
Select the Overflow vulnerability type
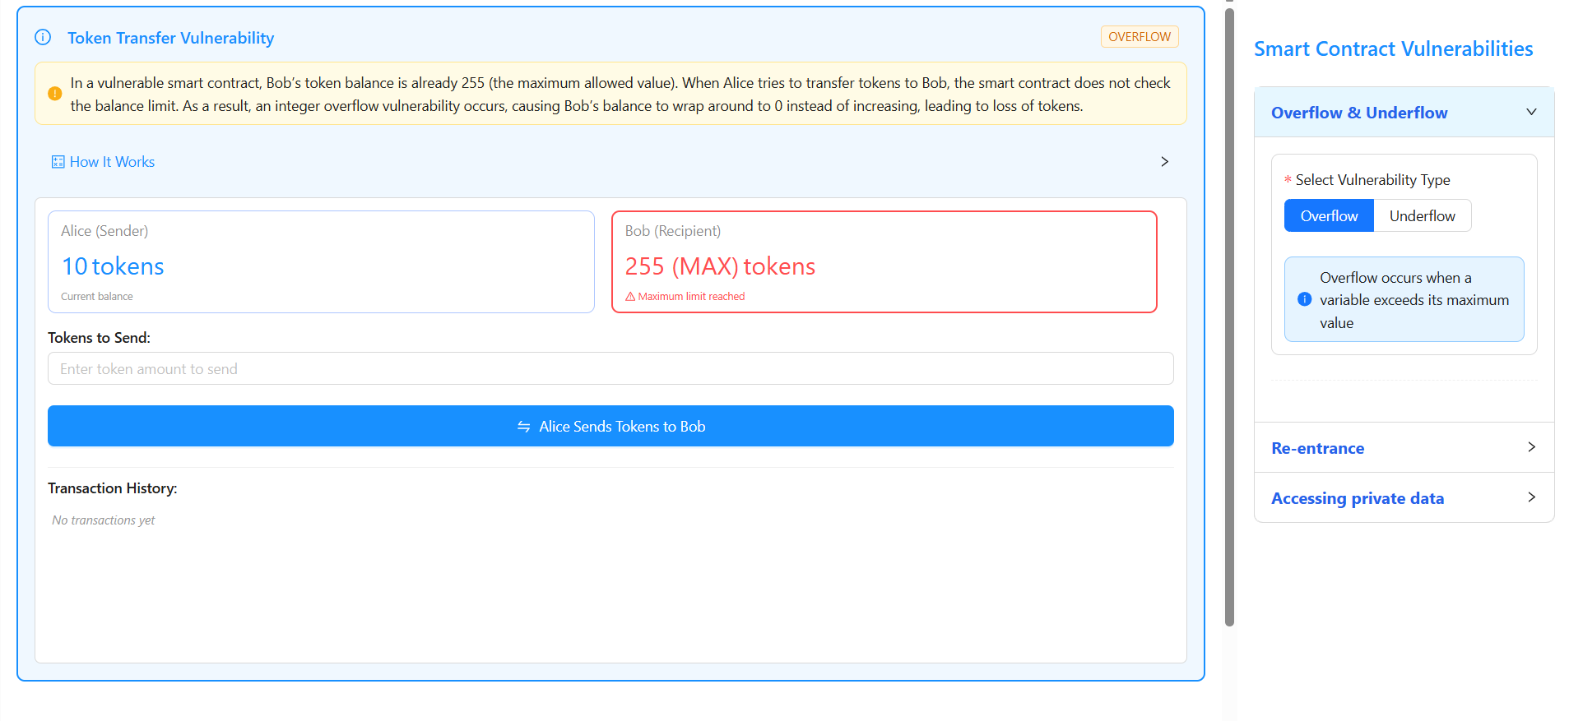1328,216
